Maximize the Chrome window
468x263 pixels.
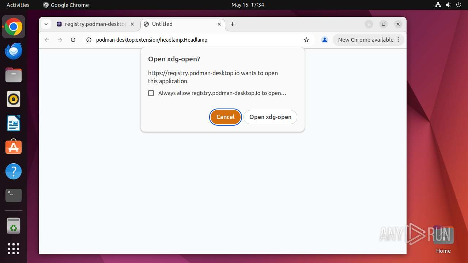pos(384,24)
